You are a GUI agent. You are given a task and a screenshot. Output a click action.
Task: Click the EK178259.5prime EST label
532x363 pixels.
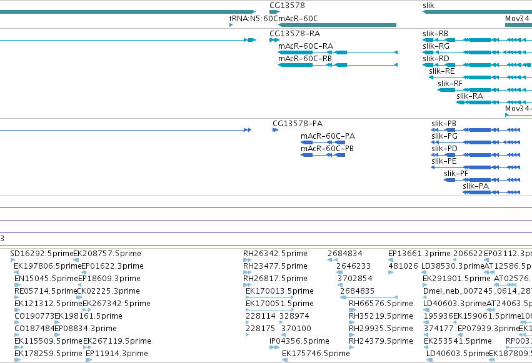[x=48, y=354]
